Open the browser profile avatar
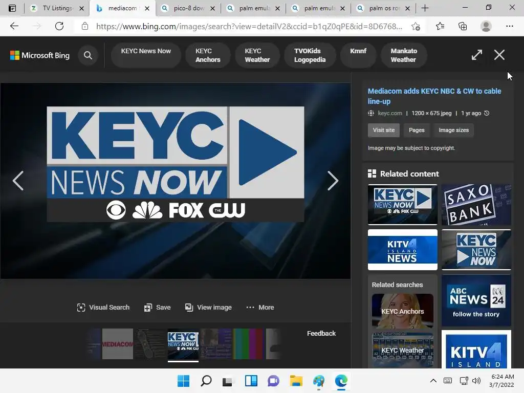524x393 pixels. 486,26
